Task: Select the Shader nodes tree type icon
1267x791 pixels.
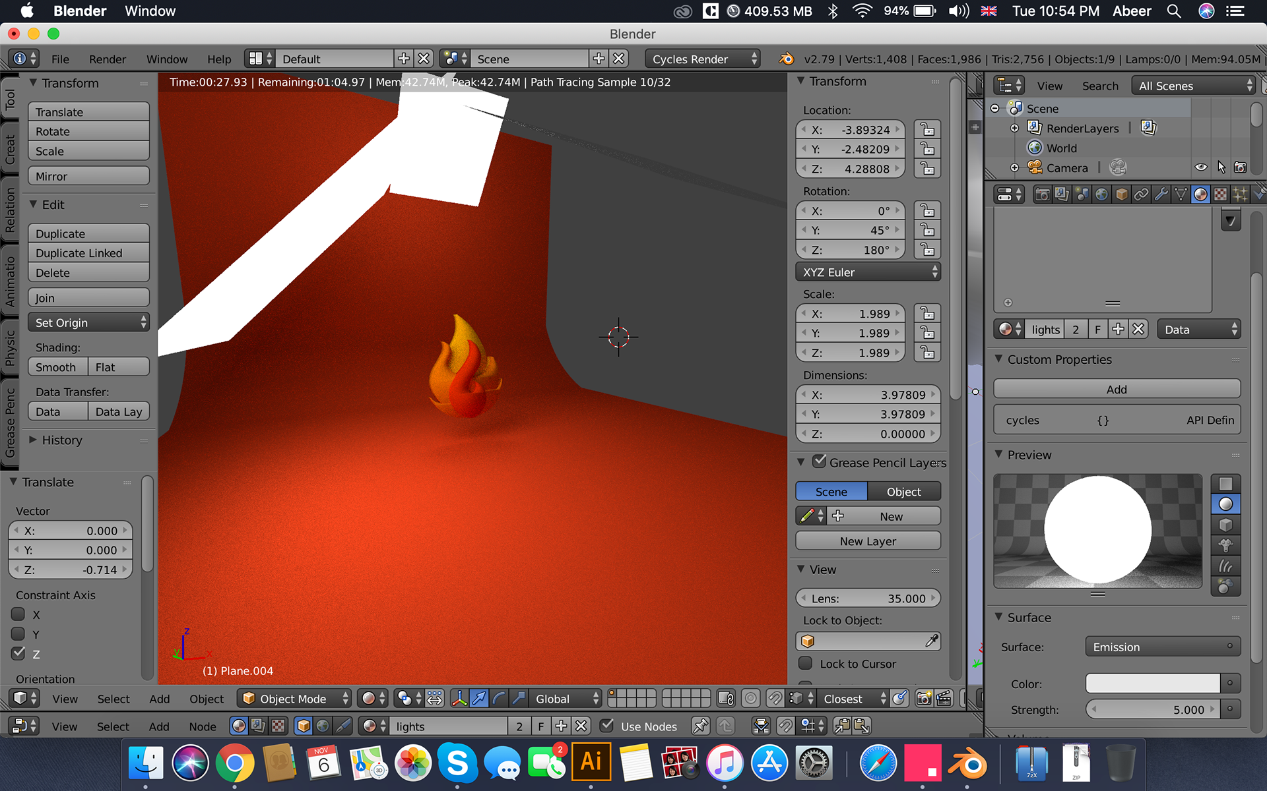Action: point(238,726)
